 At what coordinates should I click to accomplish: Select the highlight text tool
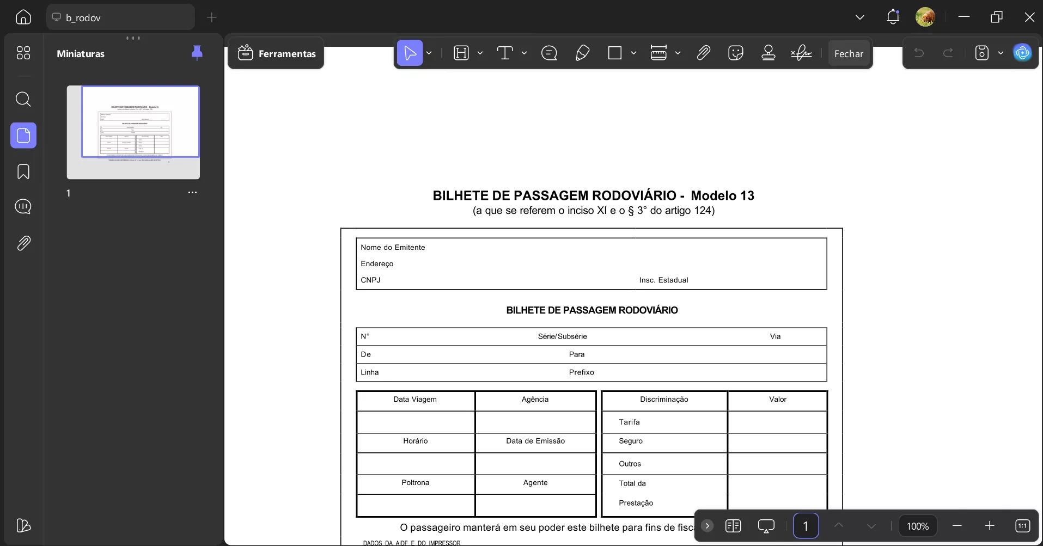pos(462,53)
